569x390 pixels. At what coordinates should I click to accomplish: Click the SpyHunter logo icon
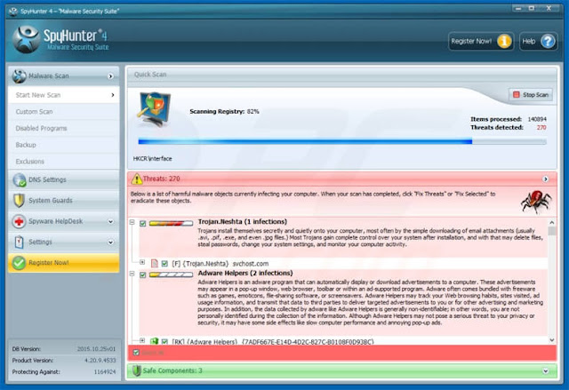26,39
